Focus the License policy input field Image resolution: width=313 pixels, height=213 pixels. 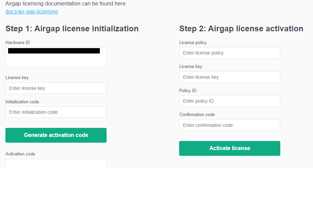pos(229,53)
